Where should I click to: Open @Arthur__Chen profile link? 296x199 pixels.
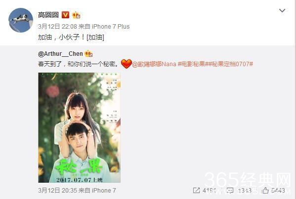(x=60, y=54)
